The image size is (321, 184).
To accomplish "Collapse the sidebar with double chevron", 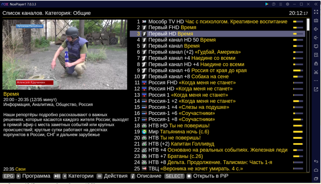I will pyautogui.click(x=316, y=4).
